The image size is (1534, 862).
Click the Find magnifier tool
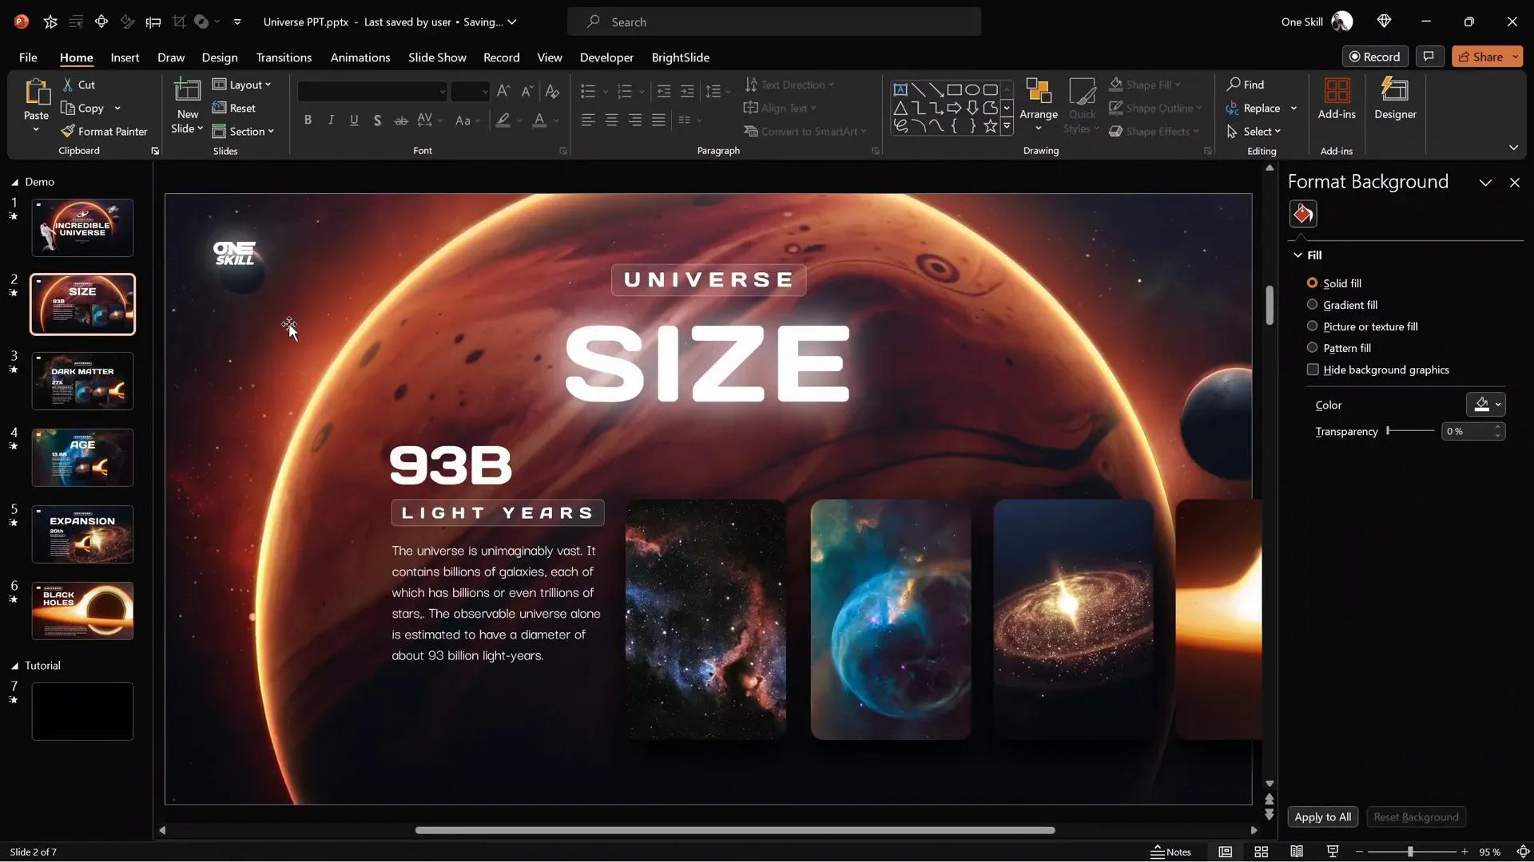(x=1246, y=84)
